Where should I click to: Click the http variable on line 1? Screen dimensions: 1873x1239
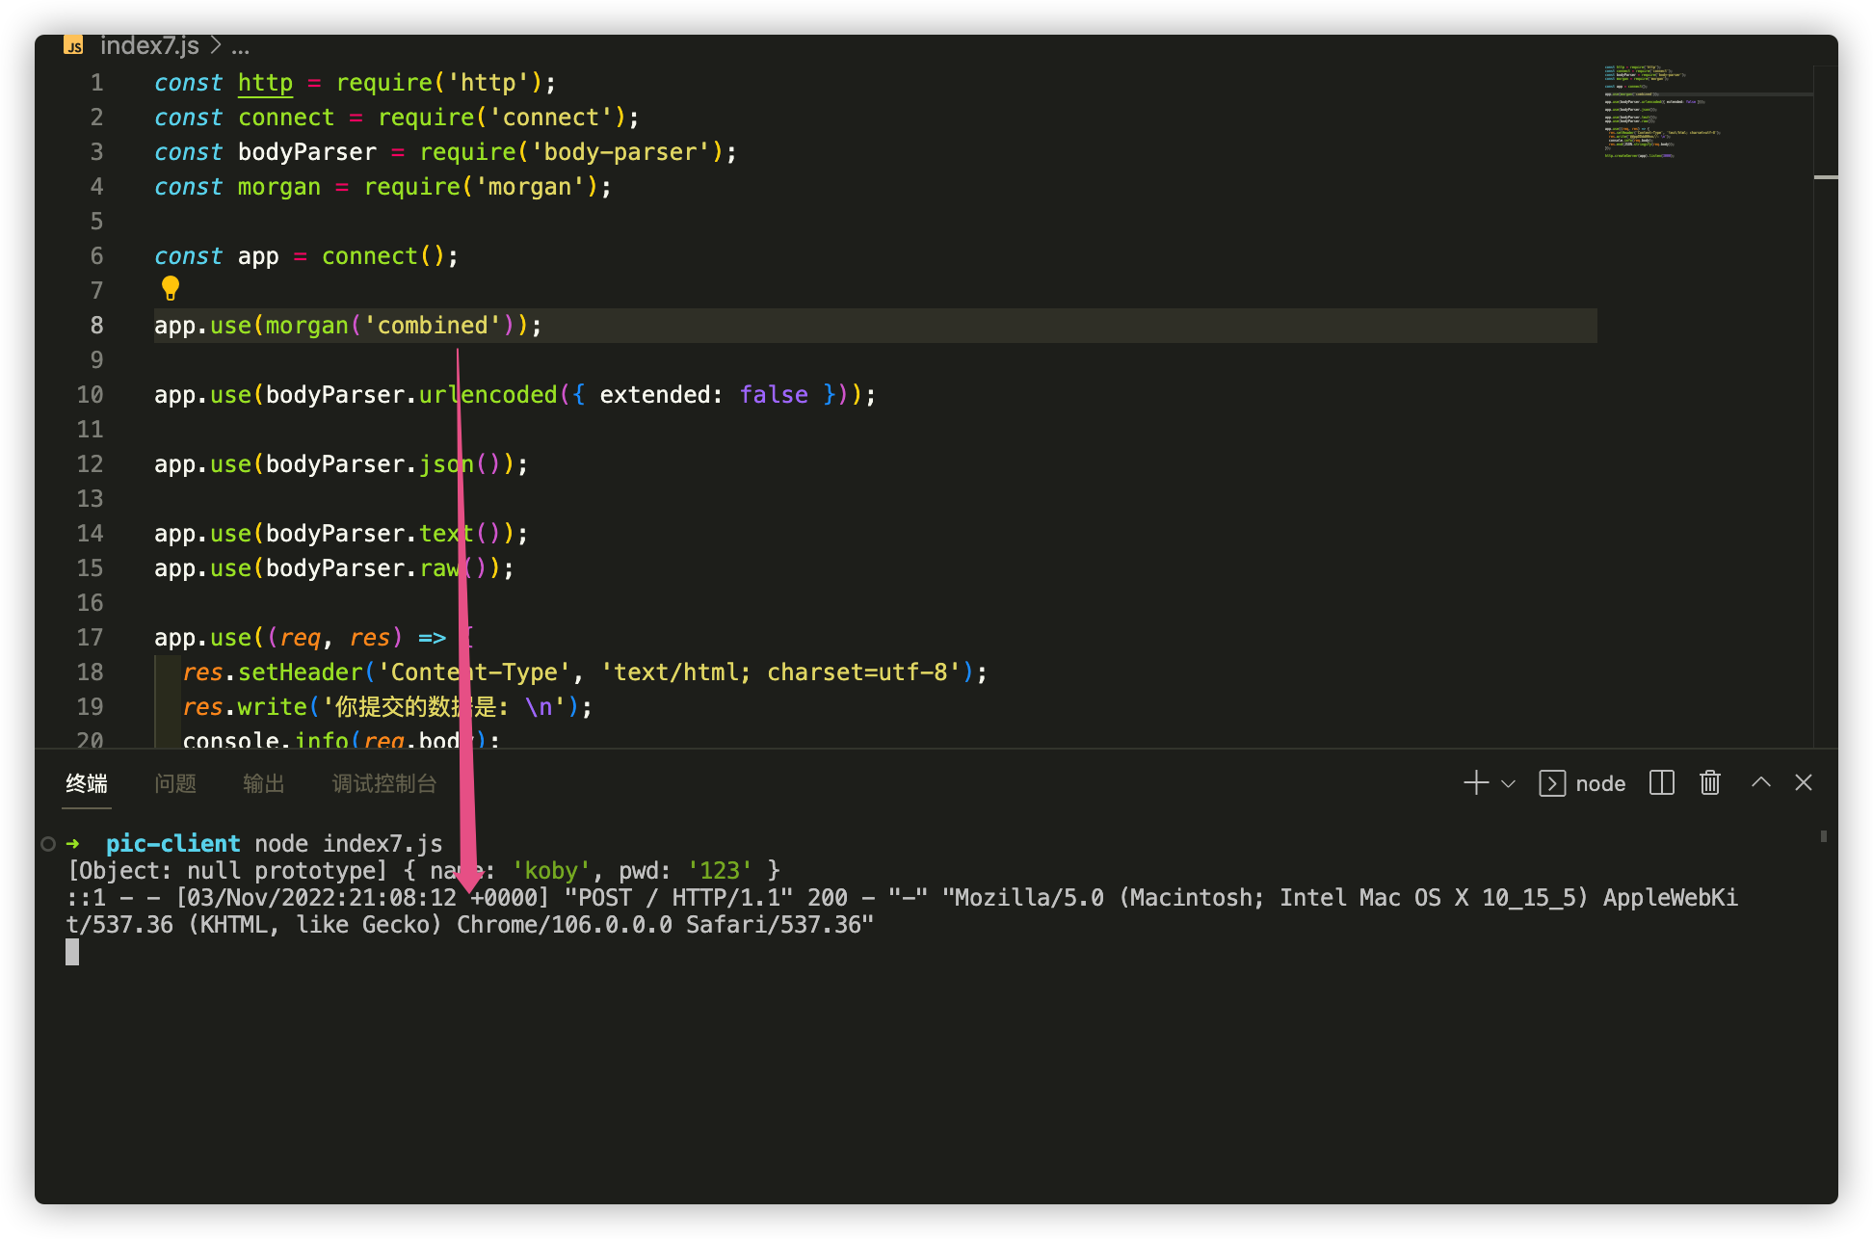pos(265,83)
